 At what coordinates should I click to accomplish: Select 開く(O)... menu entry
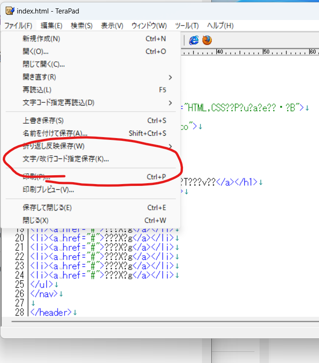point(91,52)
